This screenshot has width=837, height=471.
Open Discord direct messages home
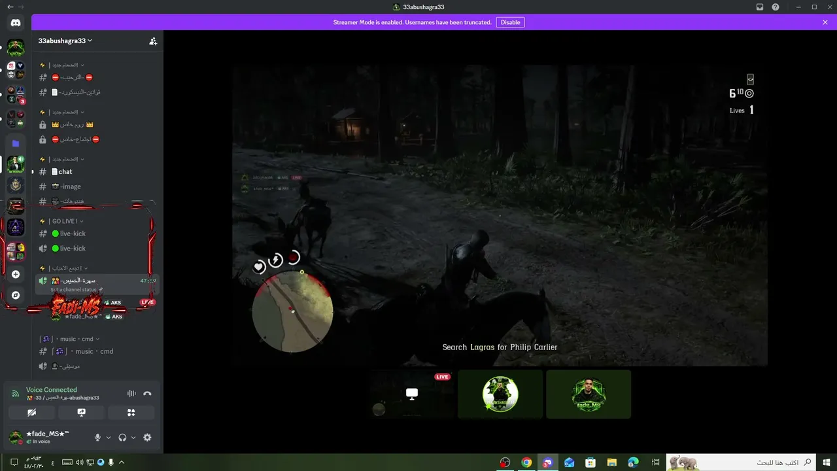[16, 23]
